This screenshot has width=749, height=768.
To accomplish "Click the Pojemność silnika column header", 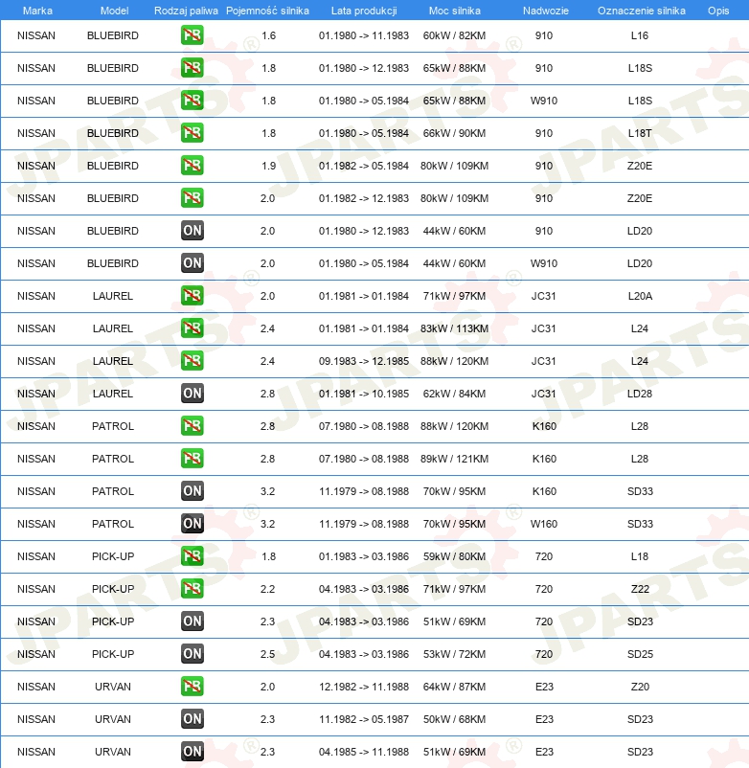I will click(x=267, y=11).
